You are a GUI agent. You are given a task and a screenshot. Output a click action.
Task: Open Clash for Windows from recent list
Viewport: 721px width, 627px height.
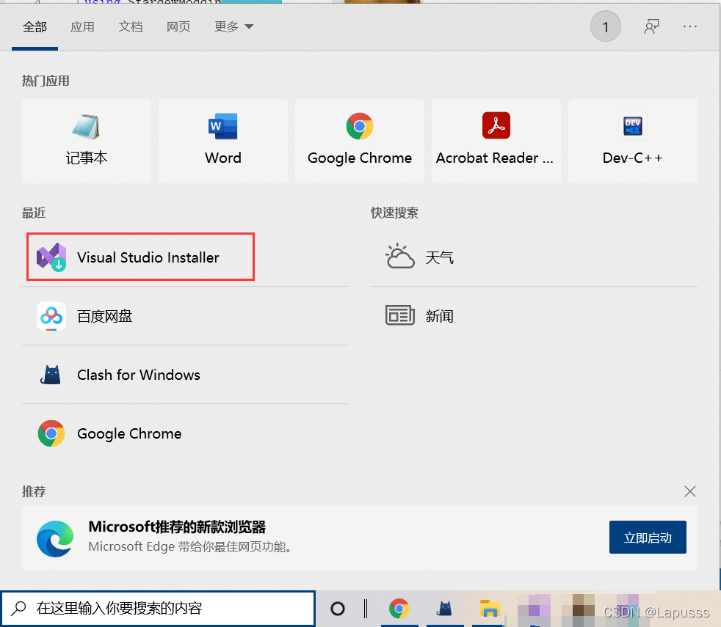(x=185, y=375)
